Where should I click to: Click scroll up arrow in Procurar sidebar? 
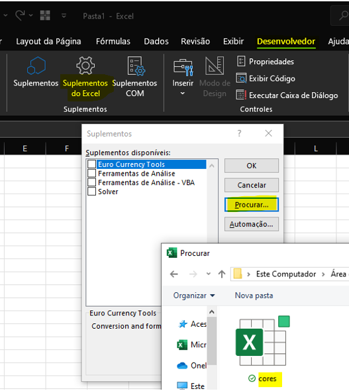[x=212, y=311]
